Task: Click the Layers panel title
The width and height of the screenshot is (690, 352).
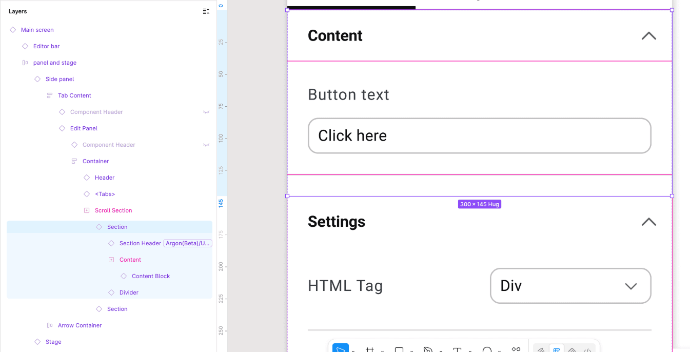Action: coord(17,11)
